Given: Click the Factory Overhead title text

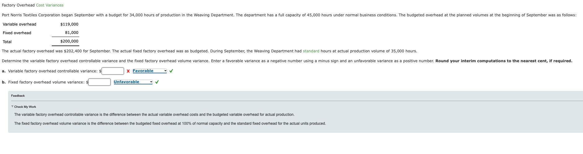Looking at the screenshot, I should click(18, 5).
